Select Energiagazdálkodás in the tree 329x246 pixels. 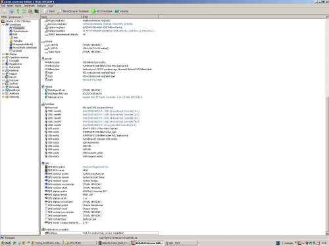23,44
